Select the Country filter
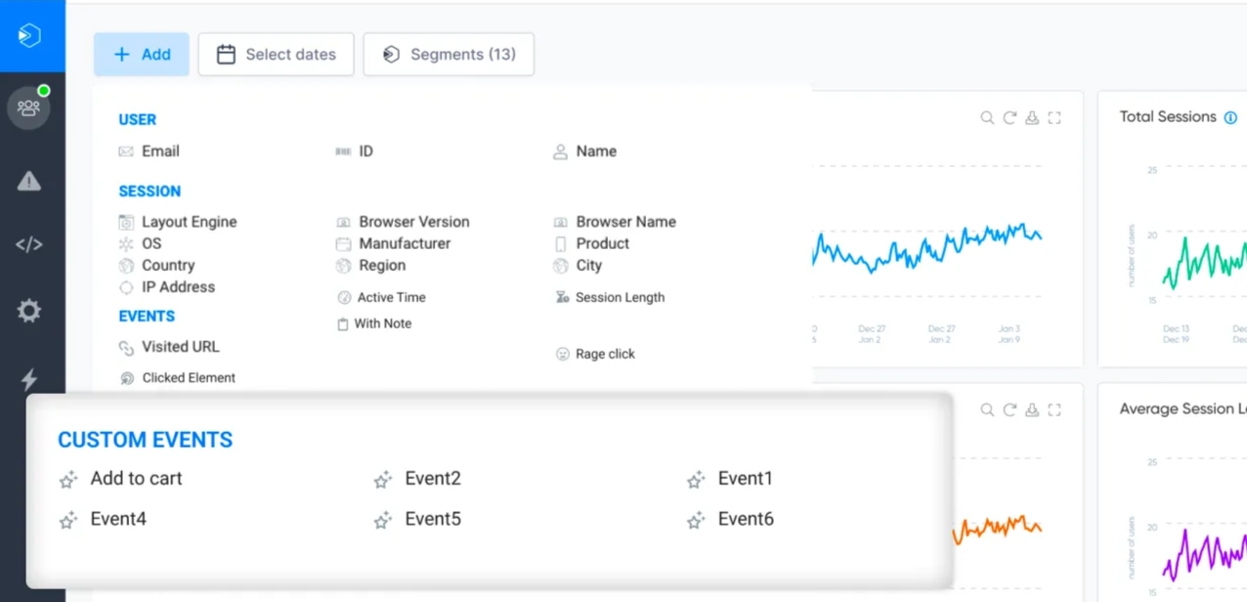This screenshot has height=602, width=1247. 157,265
